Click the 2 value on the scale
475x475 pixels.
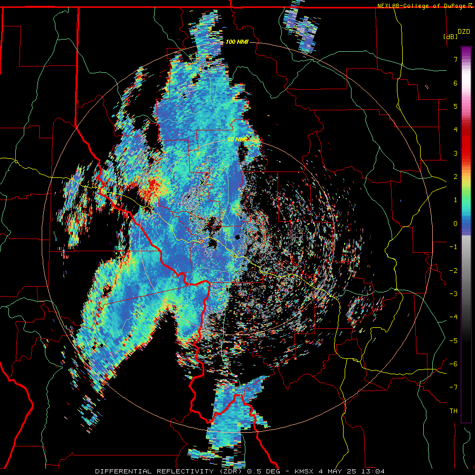[x=455, y=177]
